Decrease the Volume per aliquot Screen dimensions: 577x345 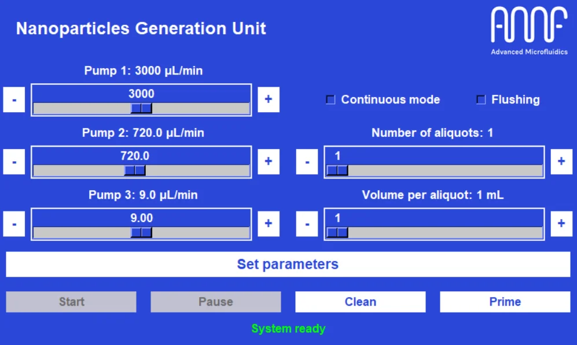point(307,224)
